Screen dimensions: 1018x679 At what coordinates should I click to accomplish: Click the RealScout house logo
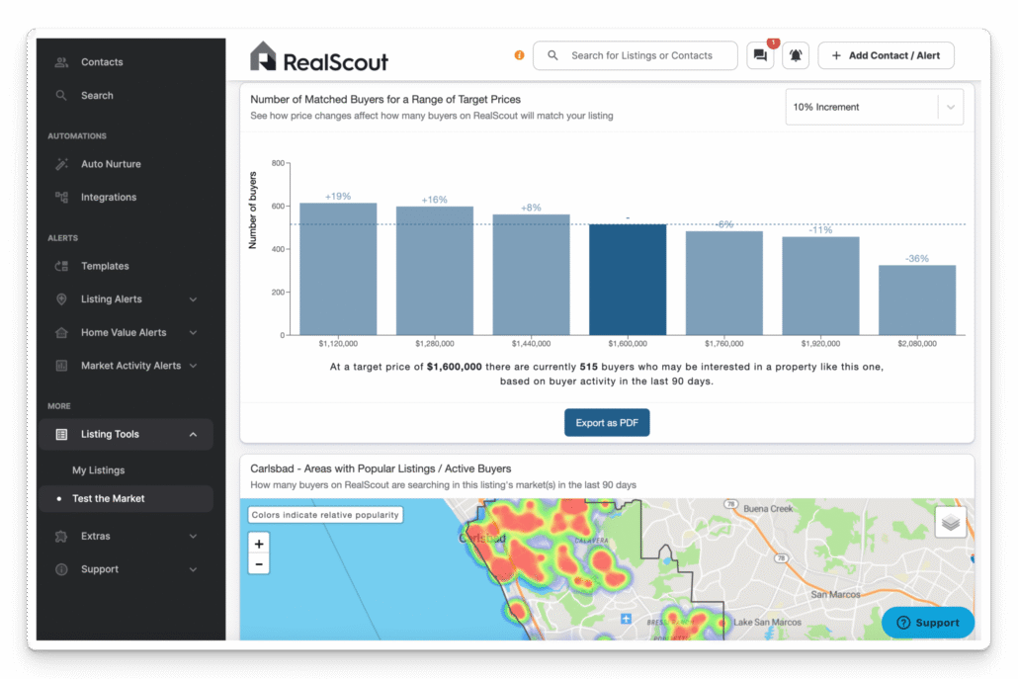point(263,56)
